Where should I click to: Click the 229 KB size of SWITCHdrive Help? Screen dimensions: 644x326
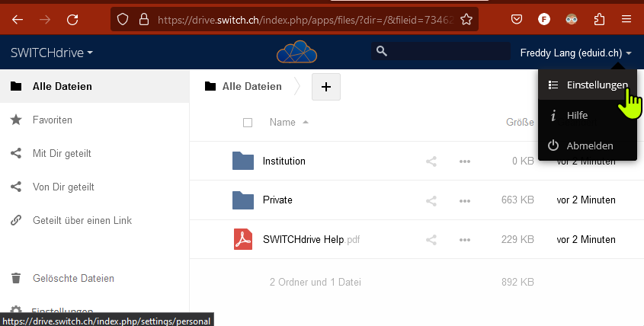(517, 239)
